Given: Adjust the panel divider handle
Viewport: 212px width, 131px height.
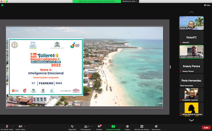Looking at the screenshot, I should tap(170, 67).
